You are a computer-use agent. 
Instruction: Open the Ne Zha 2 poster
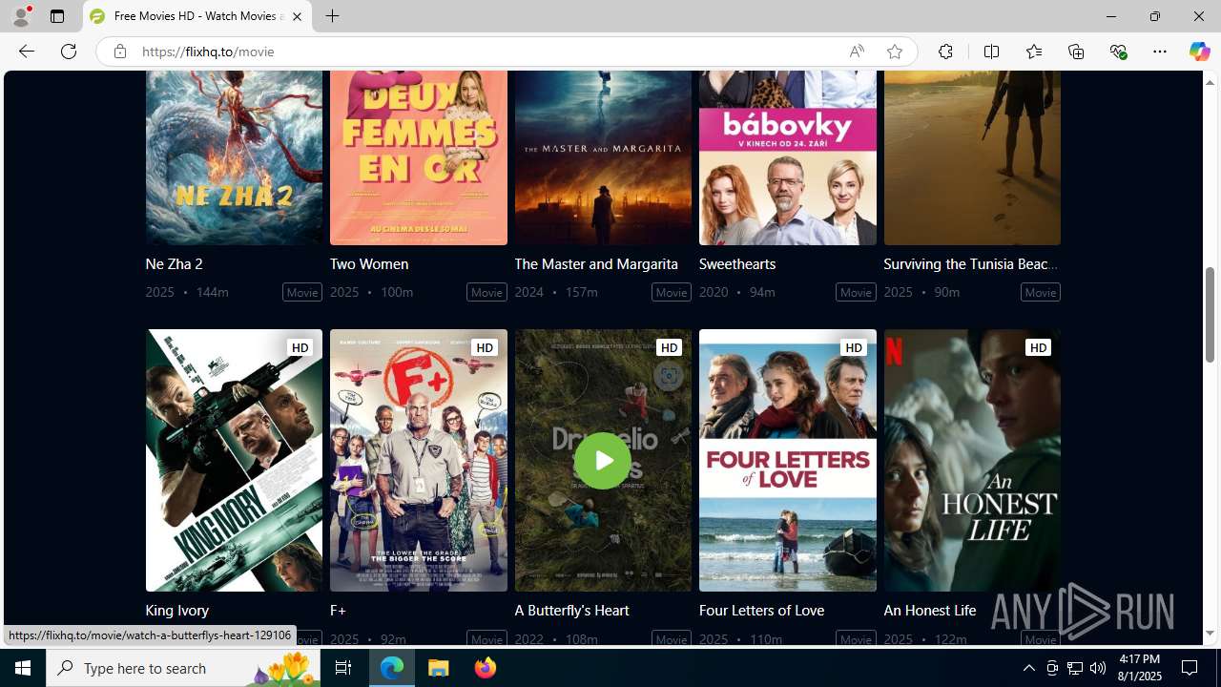pos(234,157)
